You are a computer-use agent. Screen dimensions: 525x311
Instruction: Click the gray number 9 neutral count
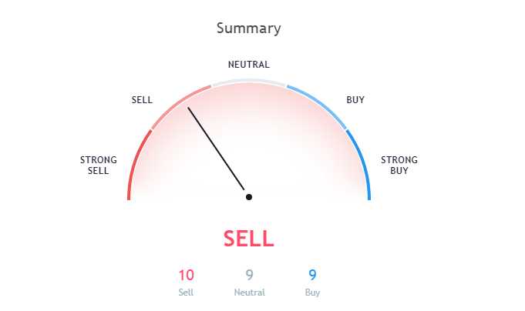coord(250,276)
